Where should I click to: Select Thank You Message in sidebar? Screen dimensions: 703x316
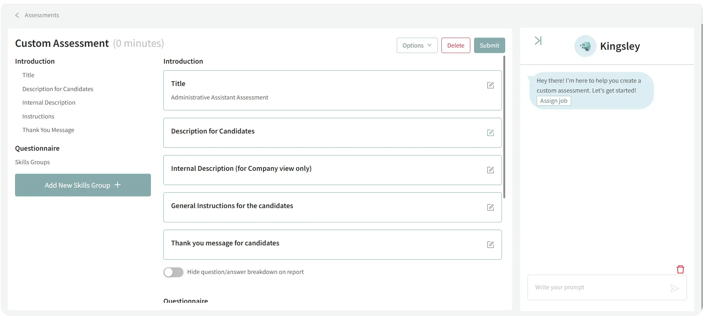(48, 130)
